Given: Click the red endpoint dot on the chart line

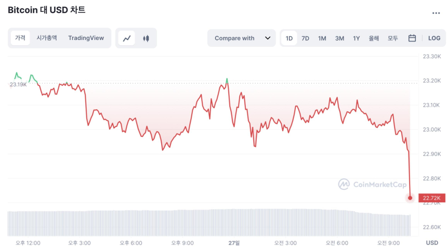Looking at the screenshot, I should pos(410,198).
